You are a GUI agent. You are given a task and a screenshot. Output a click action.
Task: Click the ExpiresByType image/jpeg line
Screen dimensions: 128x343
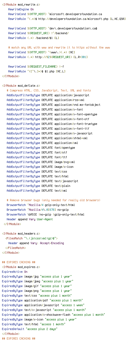38,281
